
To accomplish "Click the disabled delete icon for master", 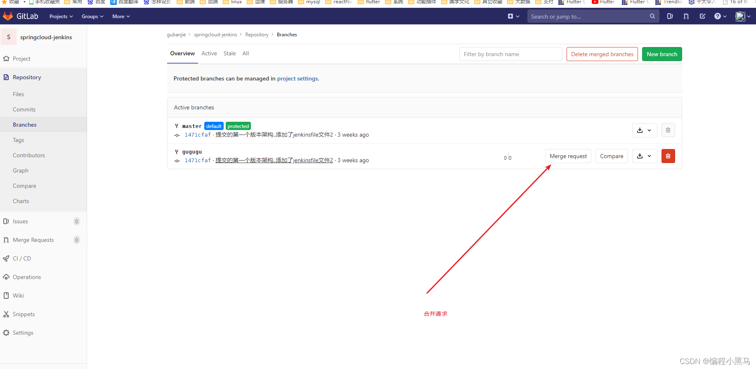I will click(x=668, y=130).
